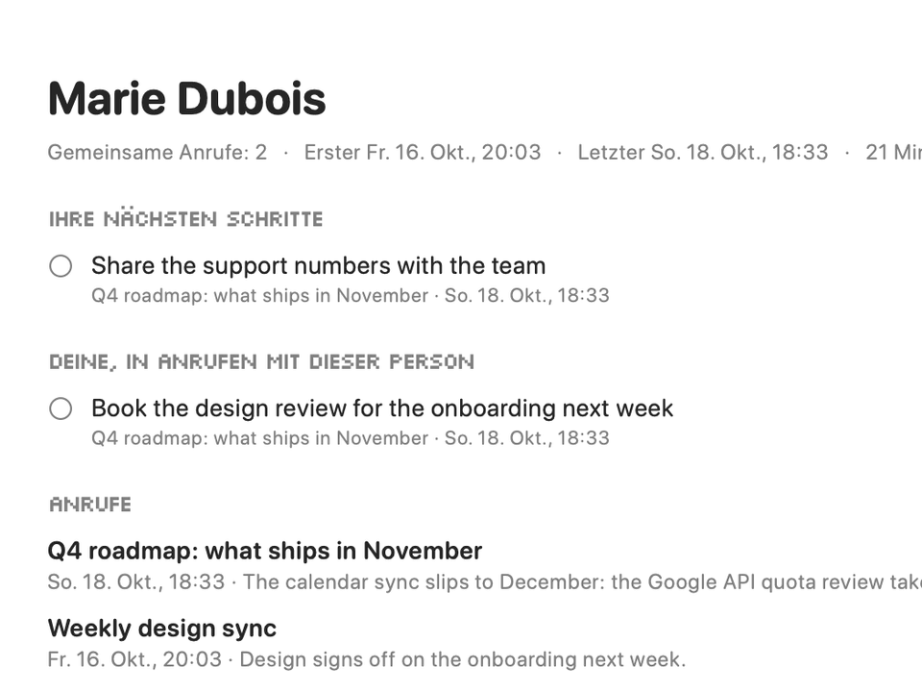Mark "Book the design review" task as done
Screen dimensions: 922x692
pos(61,408)
